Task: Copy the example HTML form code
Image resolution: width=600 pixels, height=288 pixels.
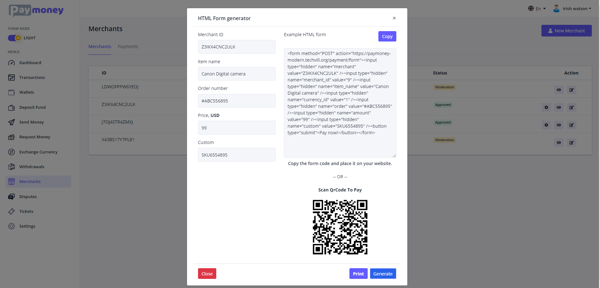Action: (x=387, y=36)
